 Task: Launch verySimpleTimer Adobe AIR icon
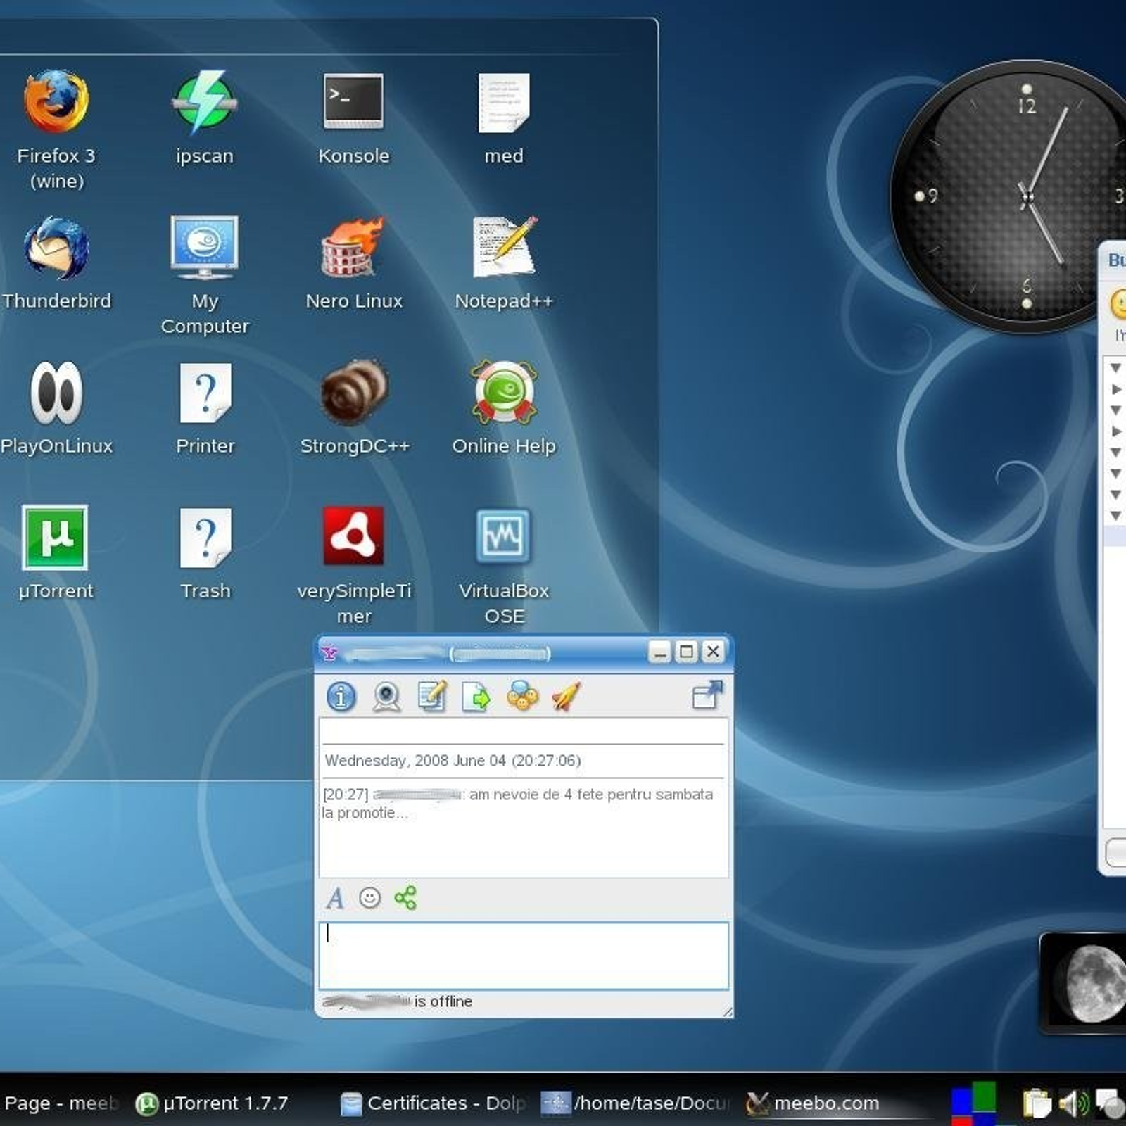(353, 536)
